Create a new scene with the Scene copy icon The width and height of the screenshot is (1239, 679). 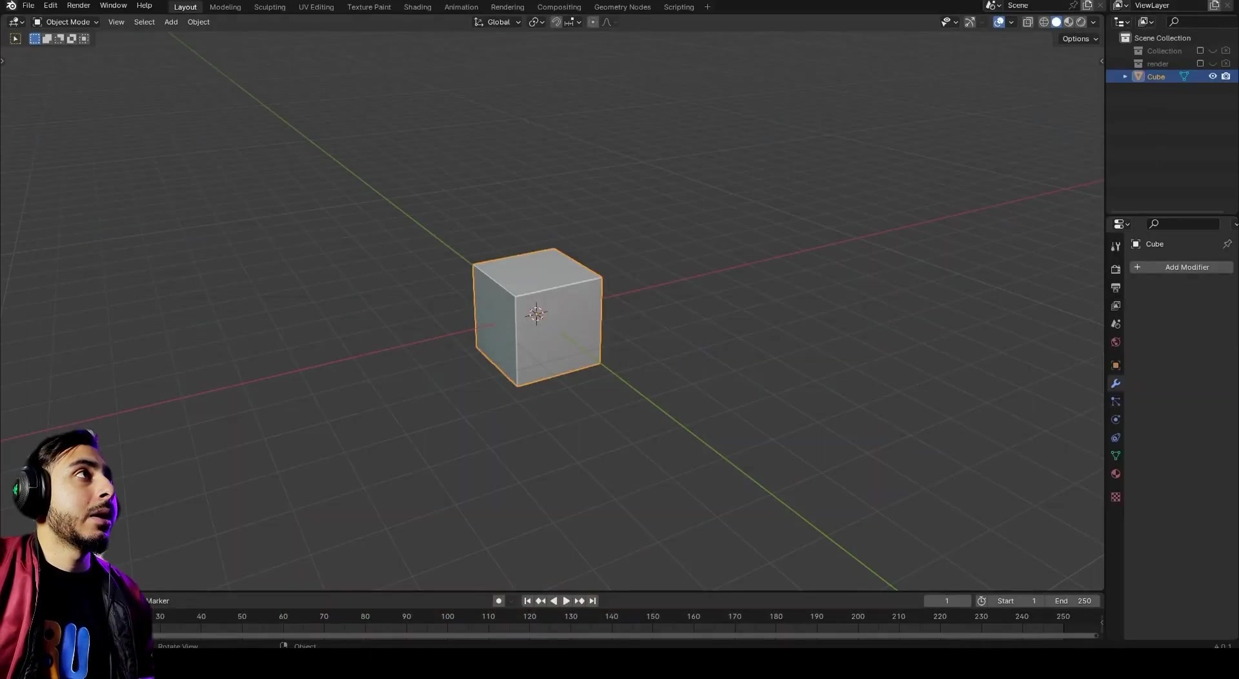[1087, 5]
